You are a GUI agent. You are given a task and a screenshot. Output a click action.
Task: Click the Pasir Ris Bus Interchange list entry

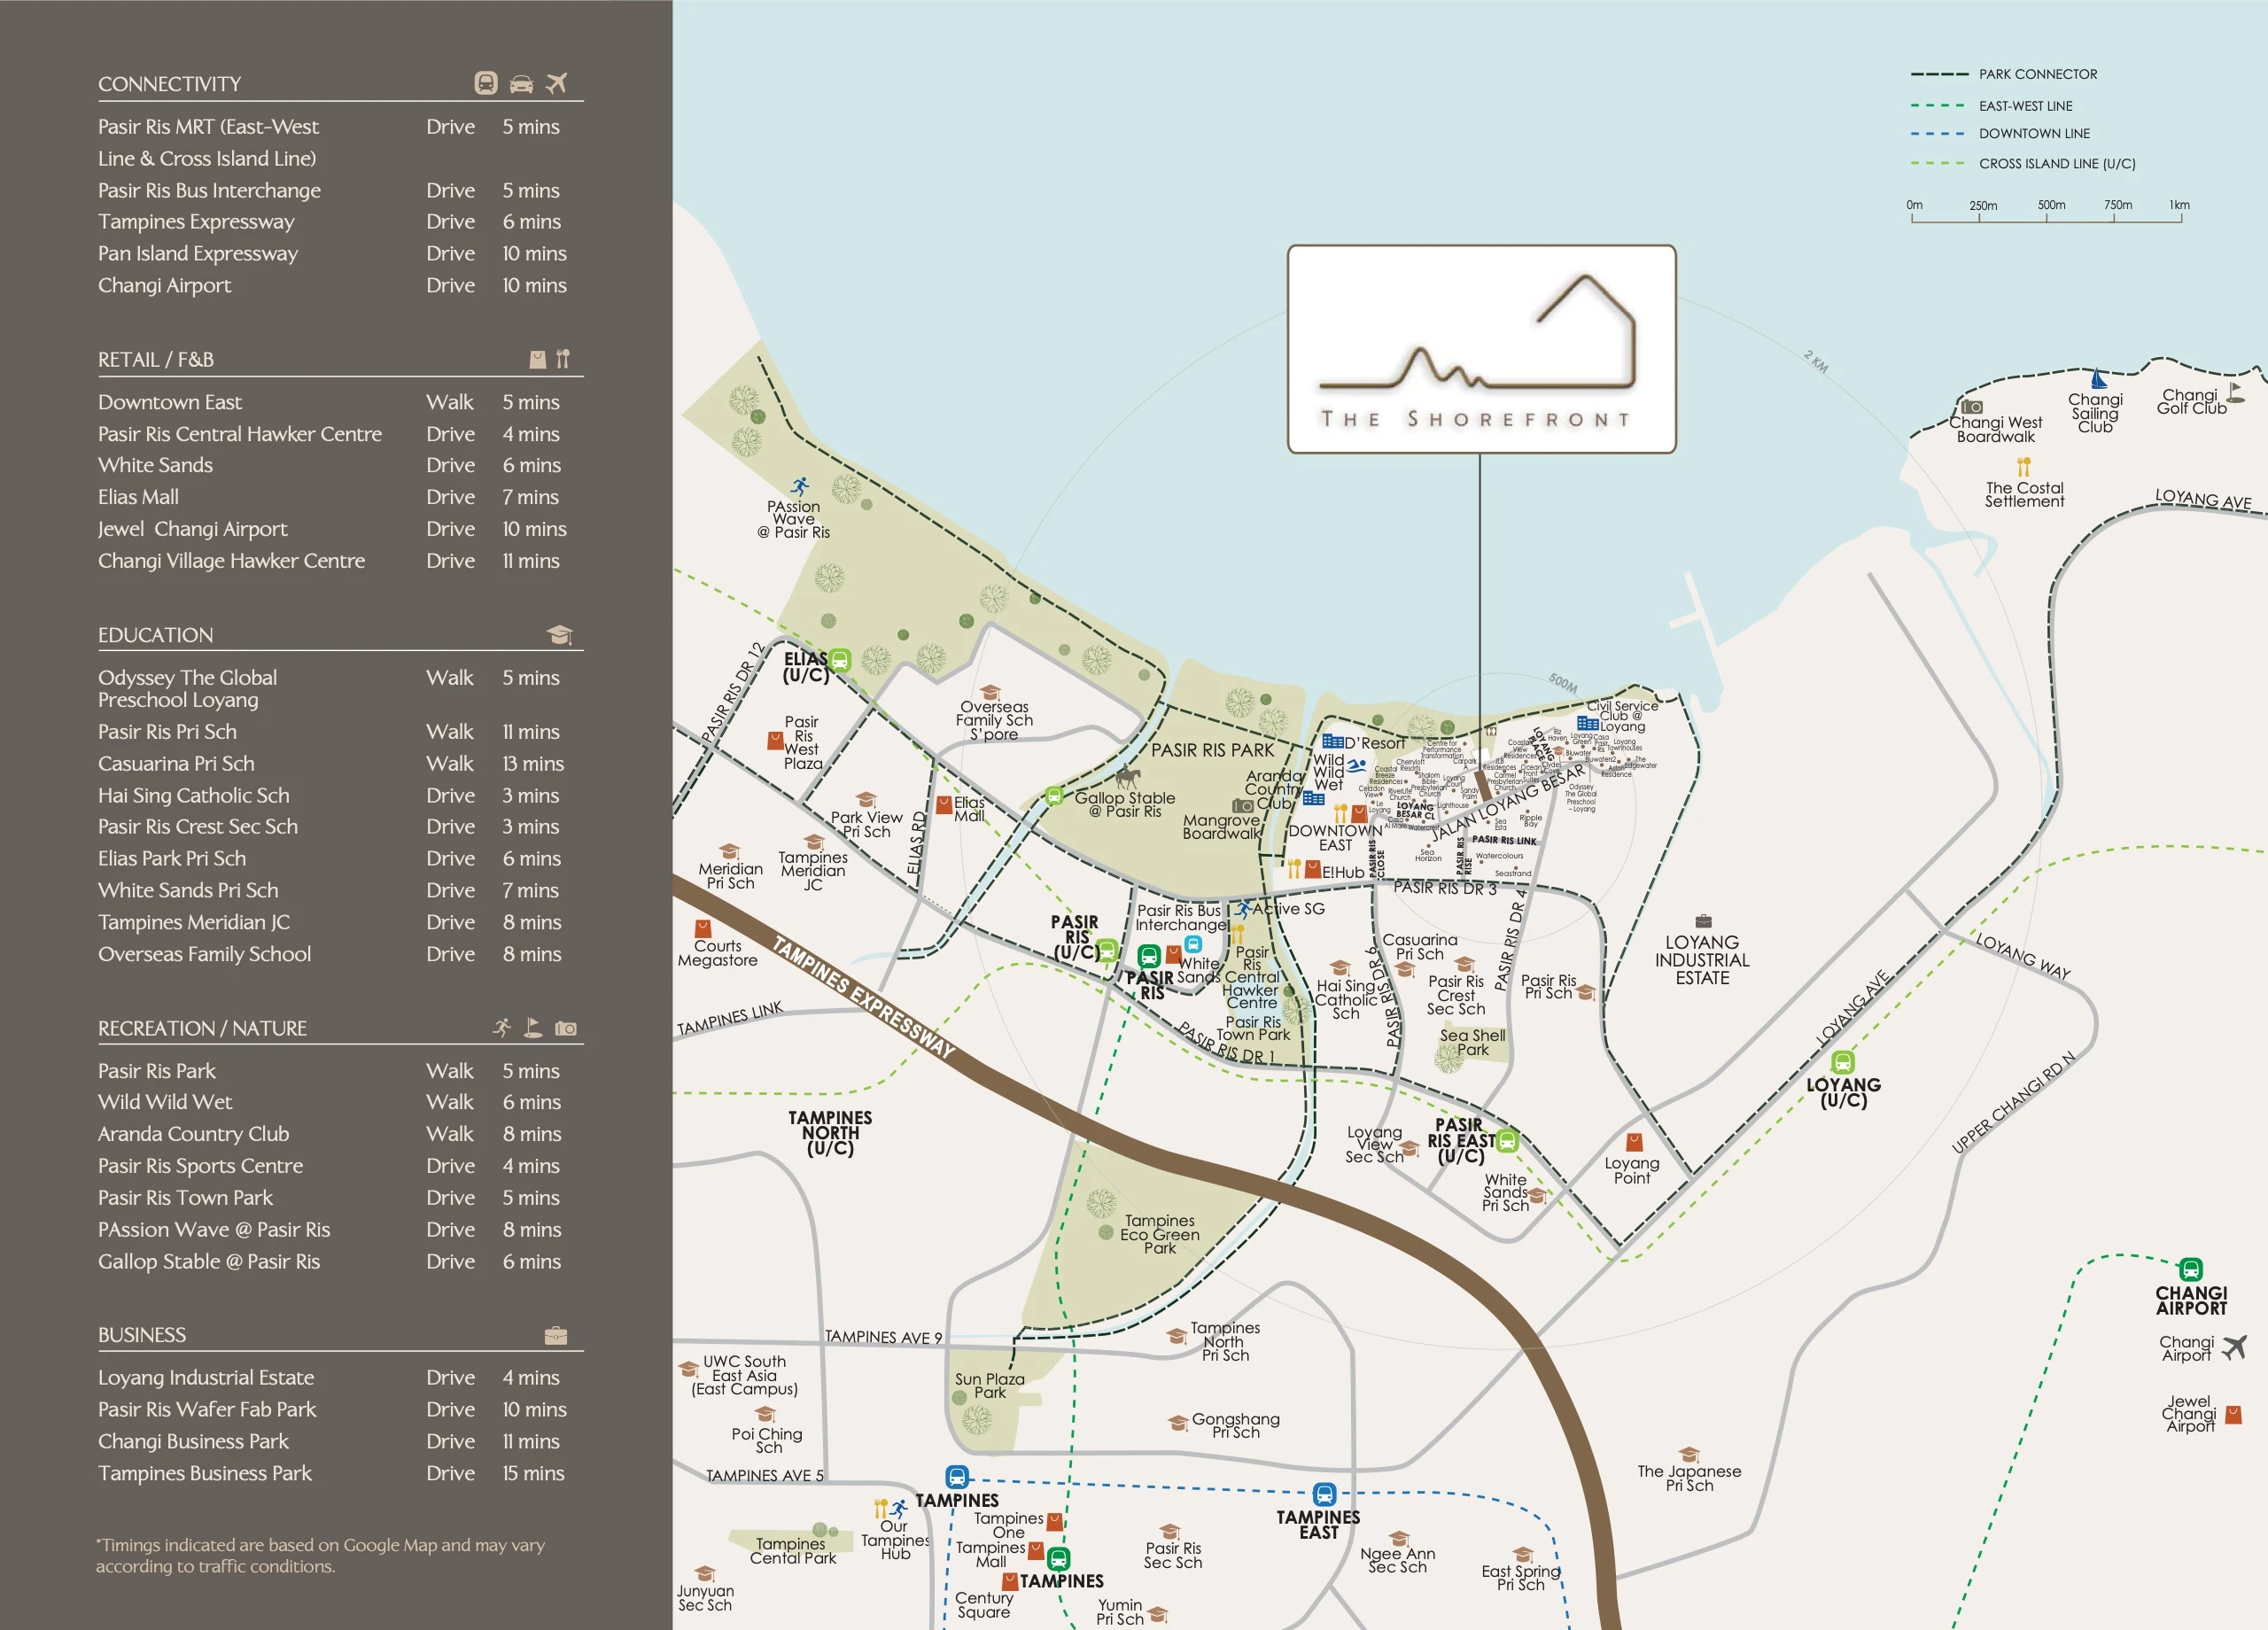pos(210,190)
